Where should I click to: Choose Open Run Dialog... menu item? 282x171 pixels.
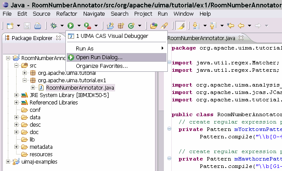click(116, 57)
